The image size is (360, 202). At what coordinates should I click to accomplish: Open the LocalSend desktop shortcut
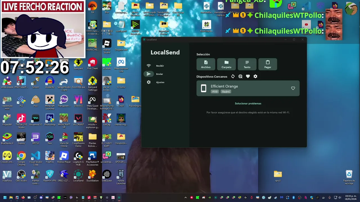[78, 176]
